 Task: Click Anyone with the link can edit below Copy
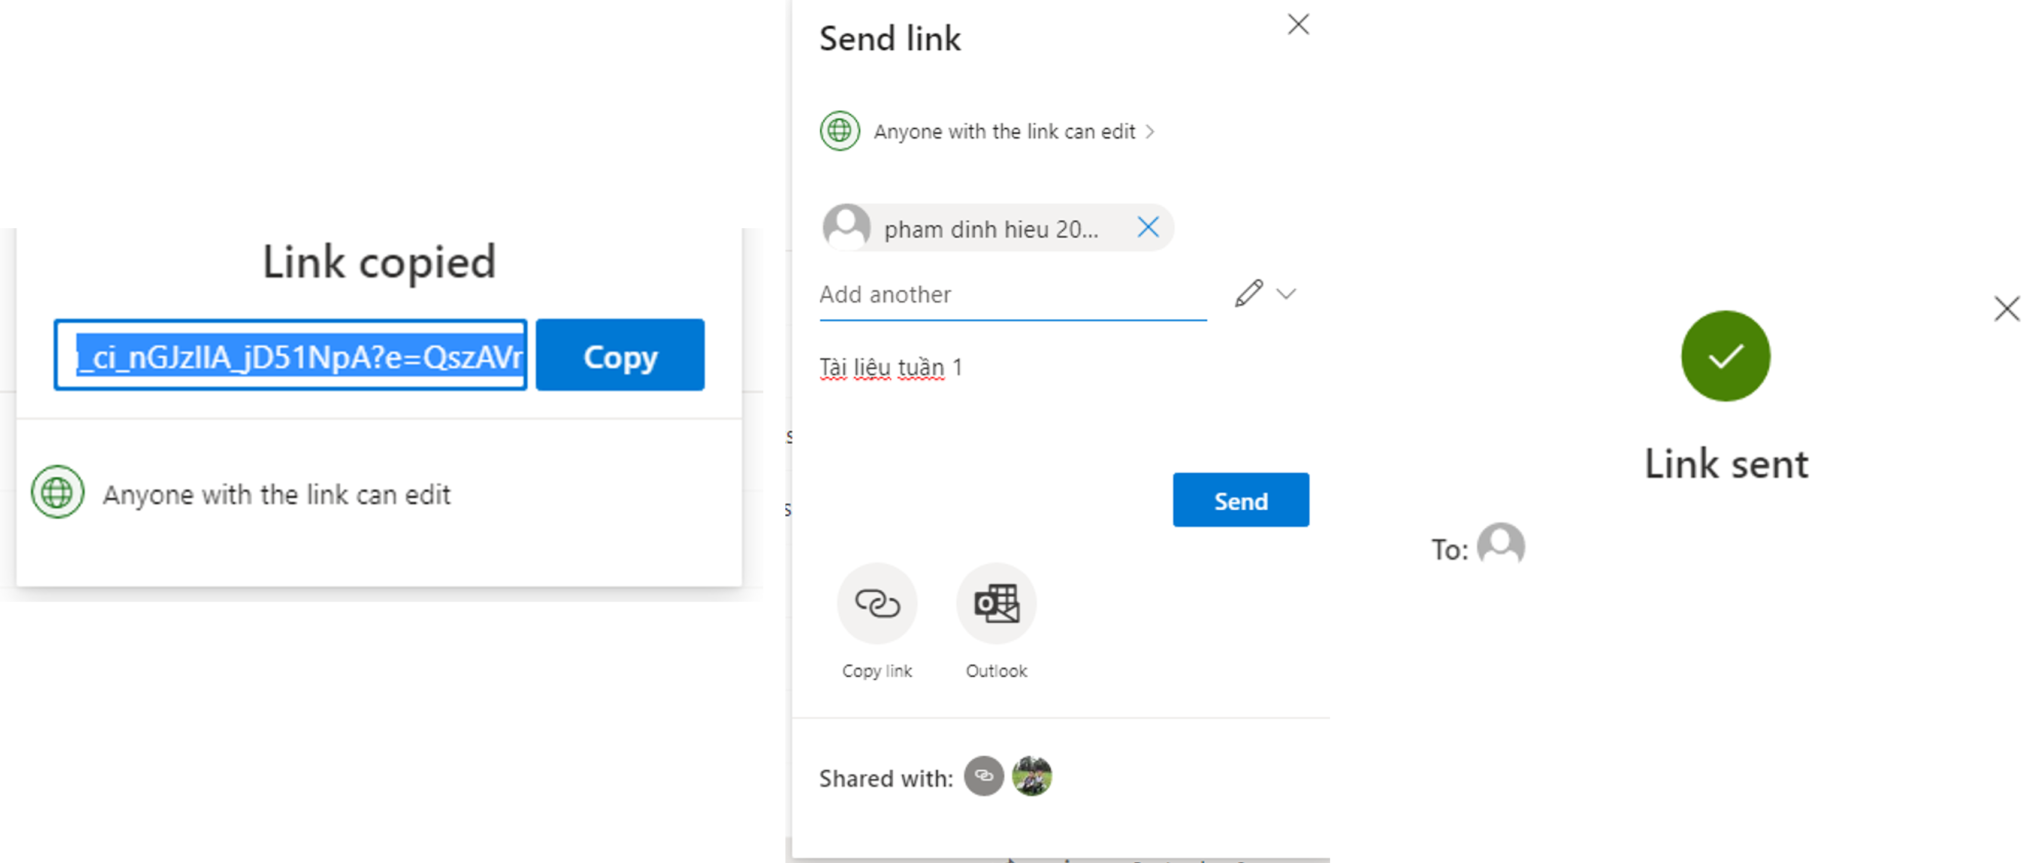tap(276, 495)
